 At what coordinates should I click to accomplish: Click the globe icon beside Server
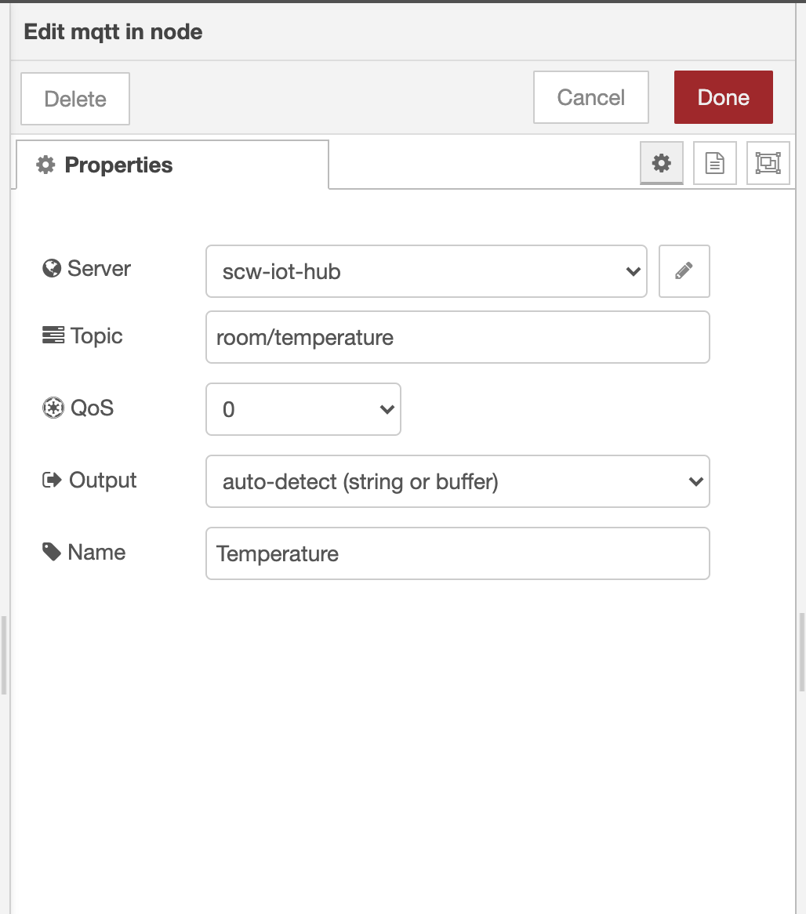pyautogui.click(x=52, y=269)
